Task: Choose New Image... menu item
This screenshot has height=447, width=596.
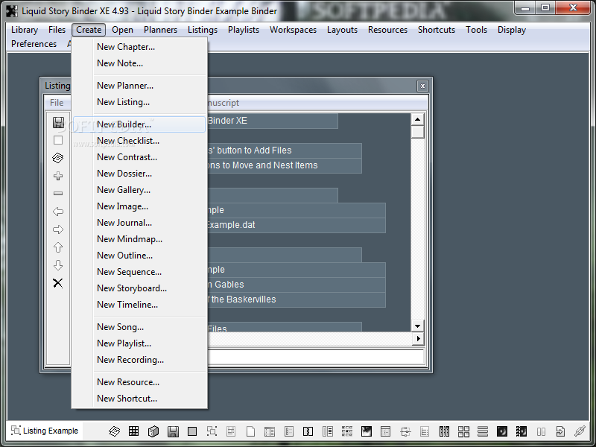Action: point(122,206)
